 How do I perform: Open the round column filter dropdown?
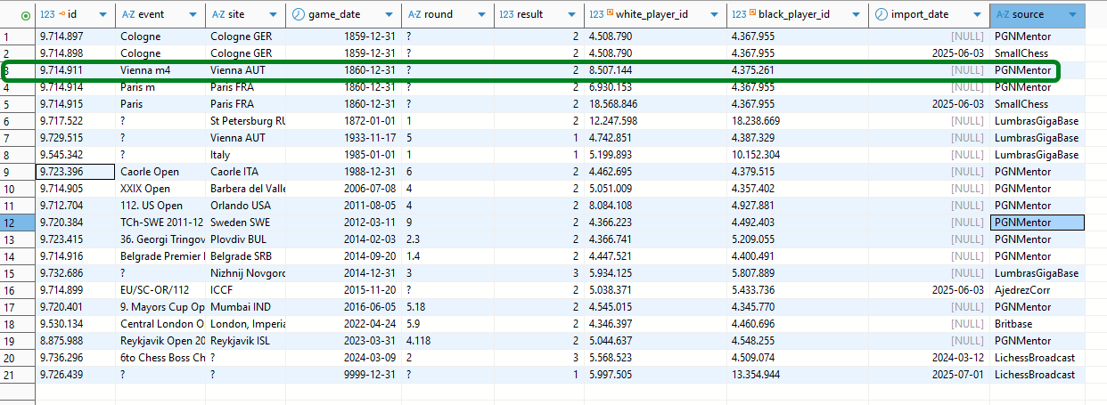click(481, 15)
